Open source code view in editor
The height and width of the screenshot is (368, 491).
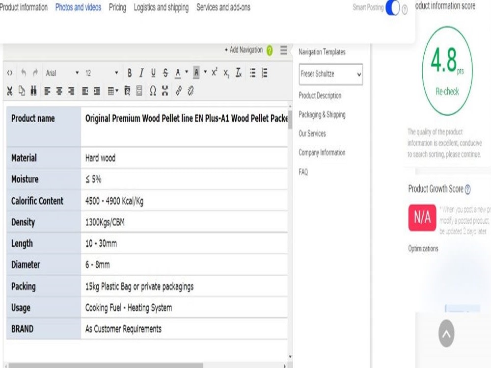pos(10,73)
